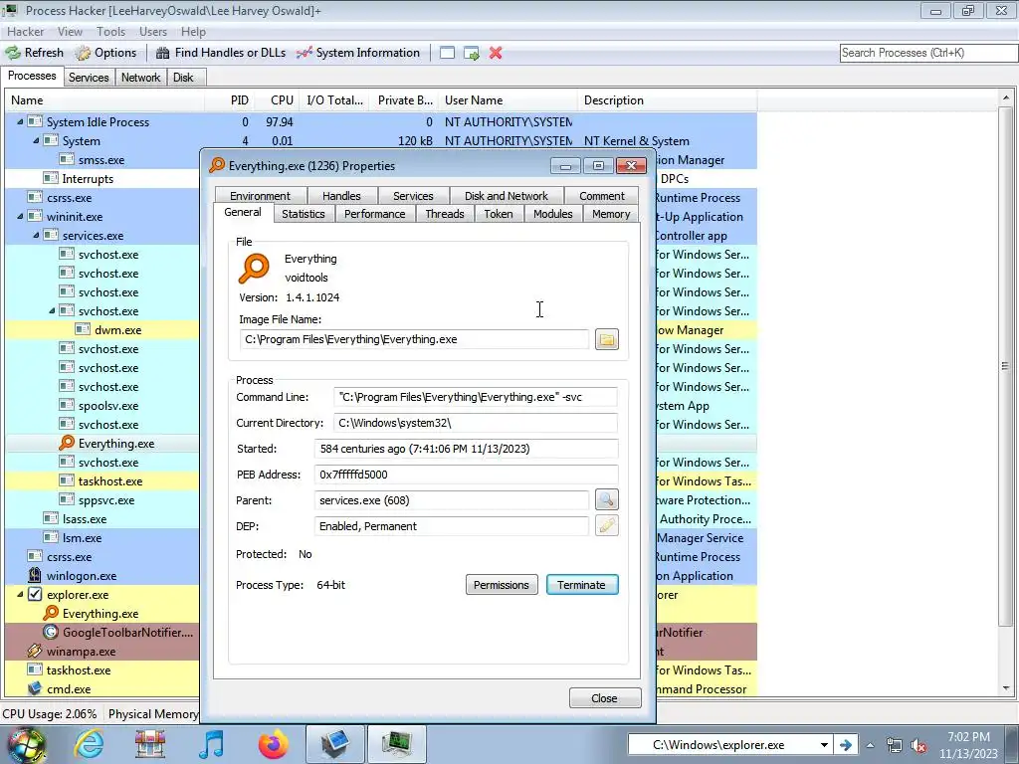Click the Terminate button
This screenshot has width=1019, height=764.
click(581, 585)
